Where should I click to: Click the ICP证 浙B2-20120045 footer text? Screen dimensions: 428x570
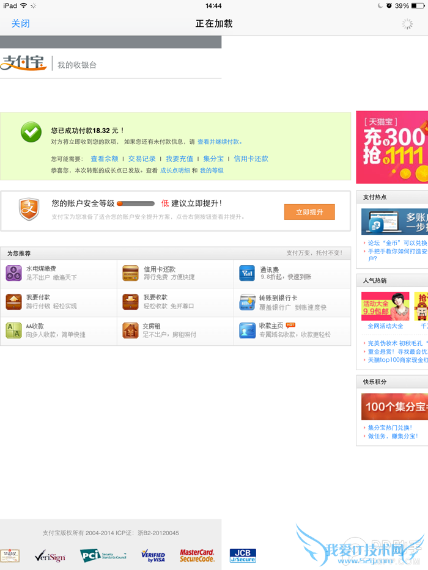(x=147, y=533)
